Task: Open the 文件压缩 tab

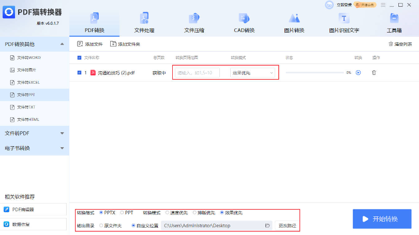Action: pos(194,23)
